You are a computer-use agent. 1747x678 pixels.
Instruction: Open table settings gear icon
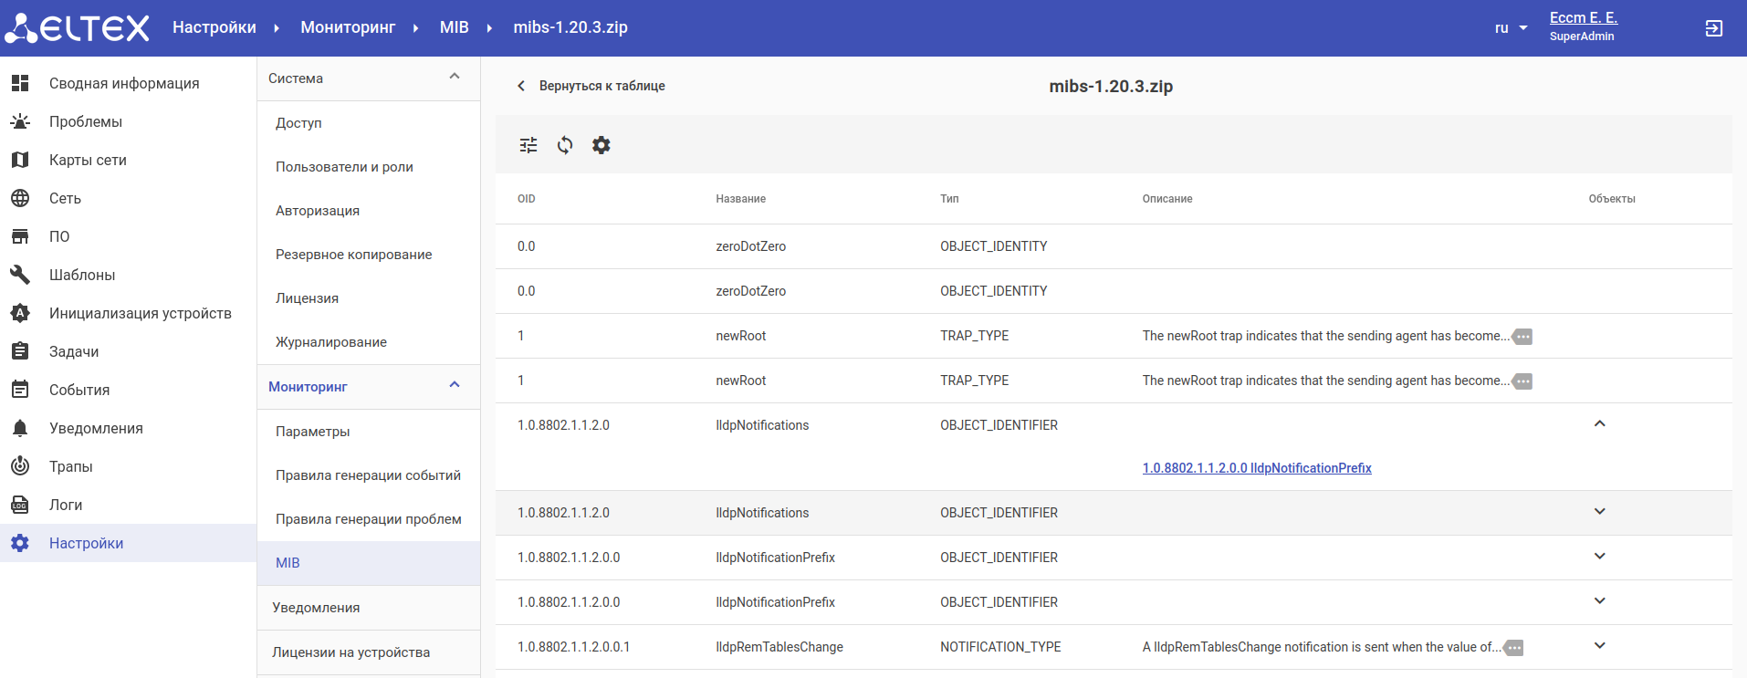point(602,145)
